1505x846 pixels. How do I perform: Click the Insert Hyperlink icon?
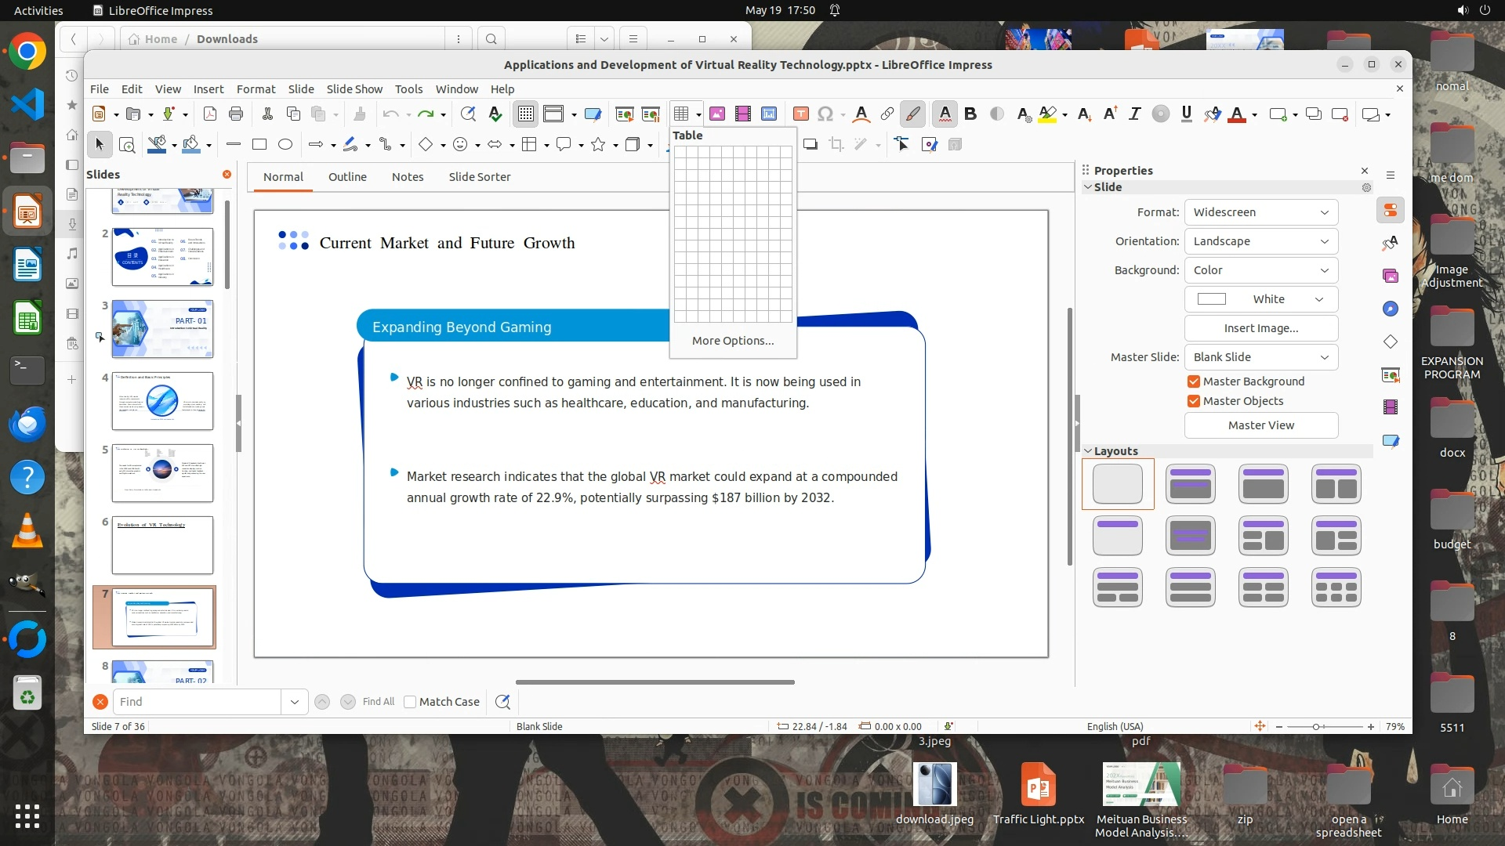(x=887, y=114)
